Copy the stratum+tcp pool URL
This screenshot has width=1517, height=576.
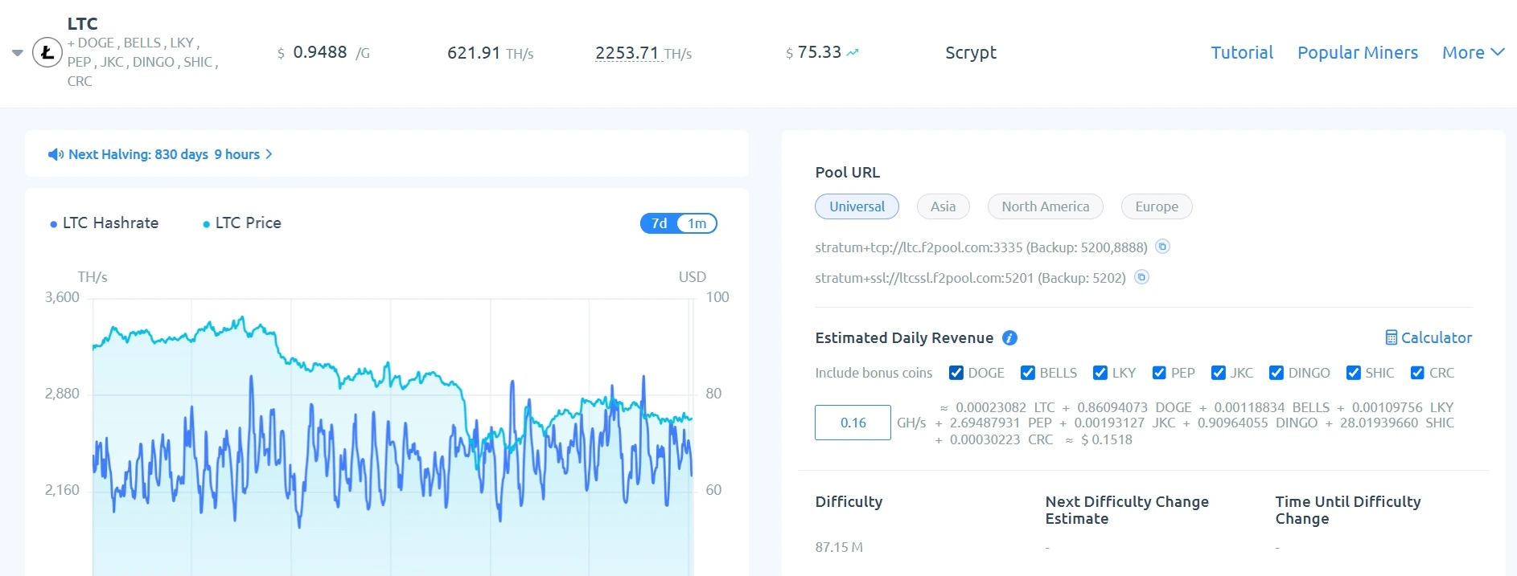1162,247
